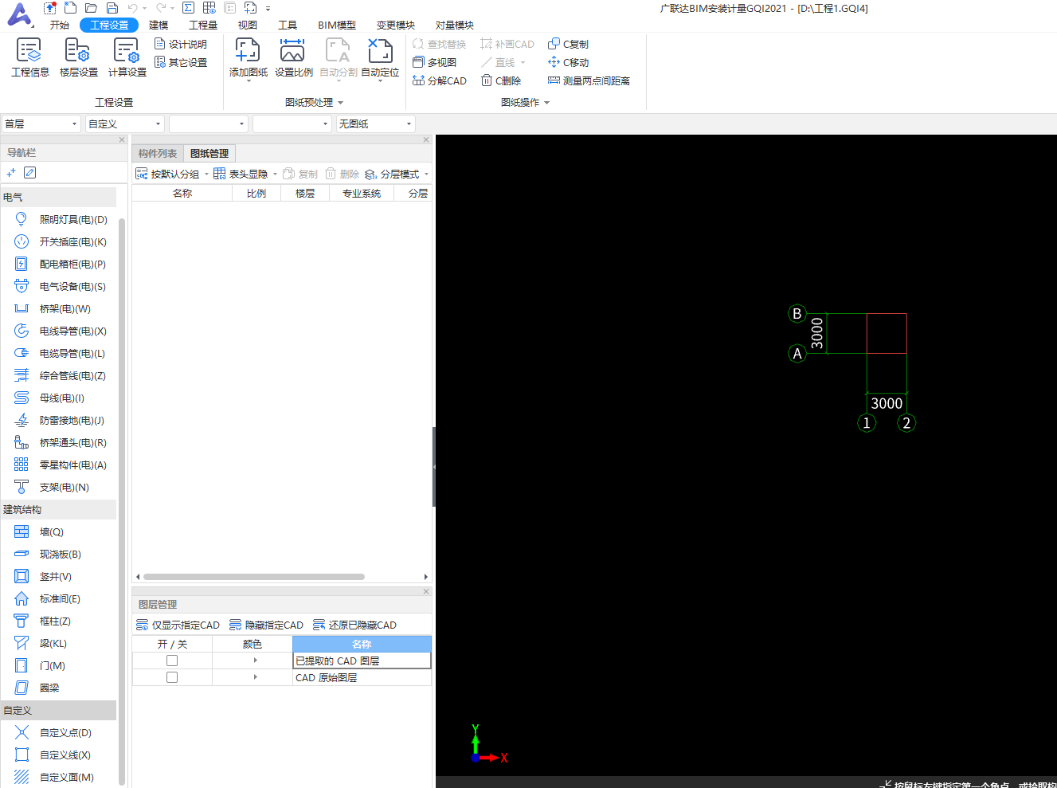Collapse the 建筑结构 section header
Viewport: 1057px width, 788px height.
(x=59, y=509)
